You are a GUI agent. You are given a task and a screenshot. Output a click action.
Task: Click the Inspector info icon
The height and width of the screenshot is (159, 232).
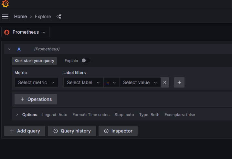[106, 131]
